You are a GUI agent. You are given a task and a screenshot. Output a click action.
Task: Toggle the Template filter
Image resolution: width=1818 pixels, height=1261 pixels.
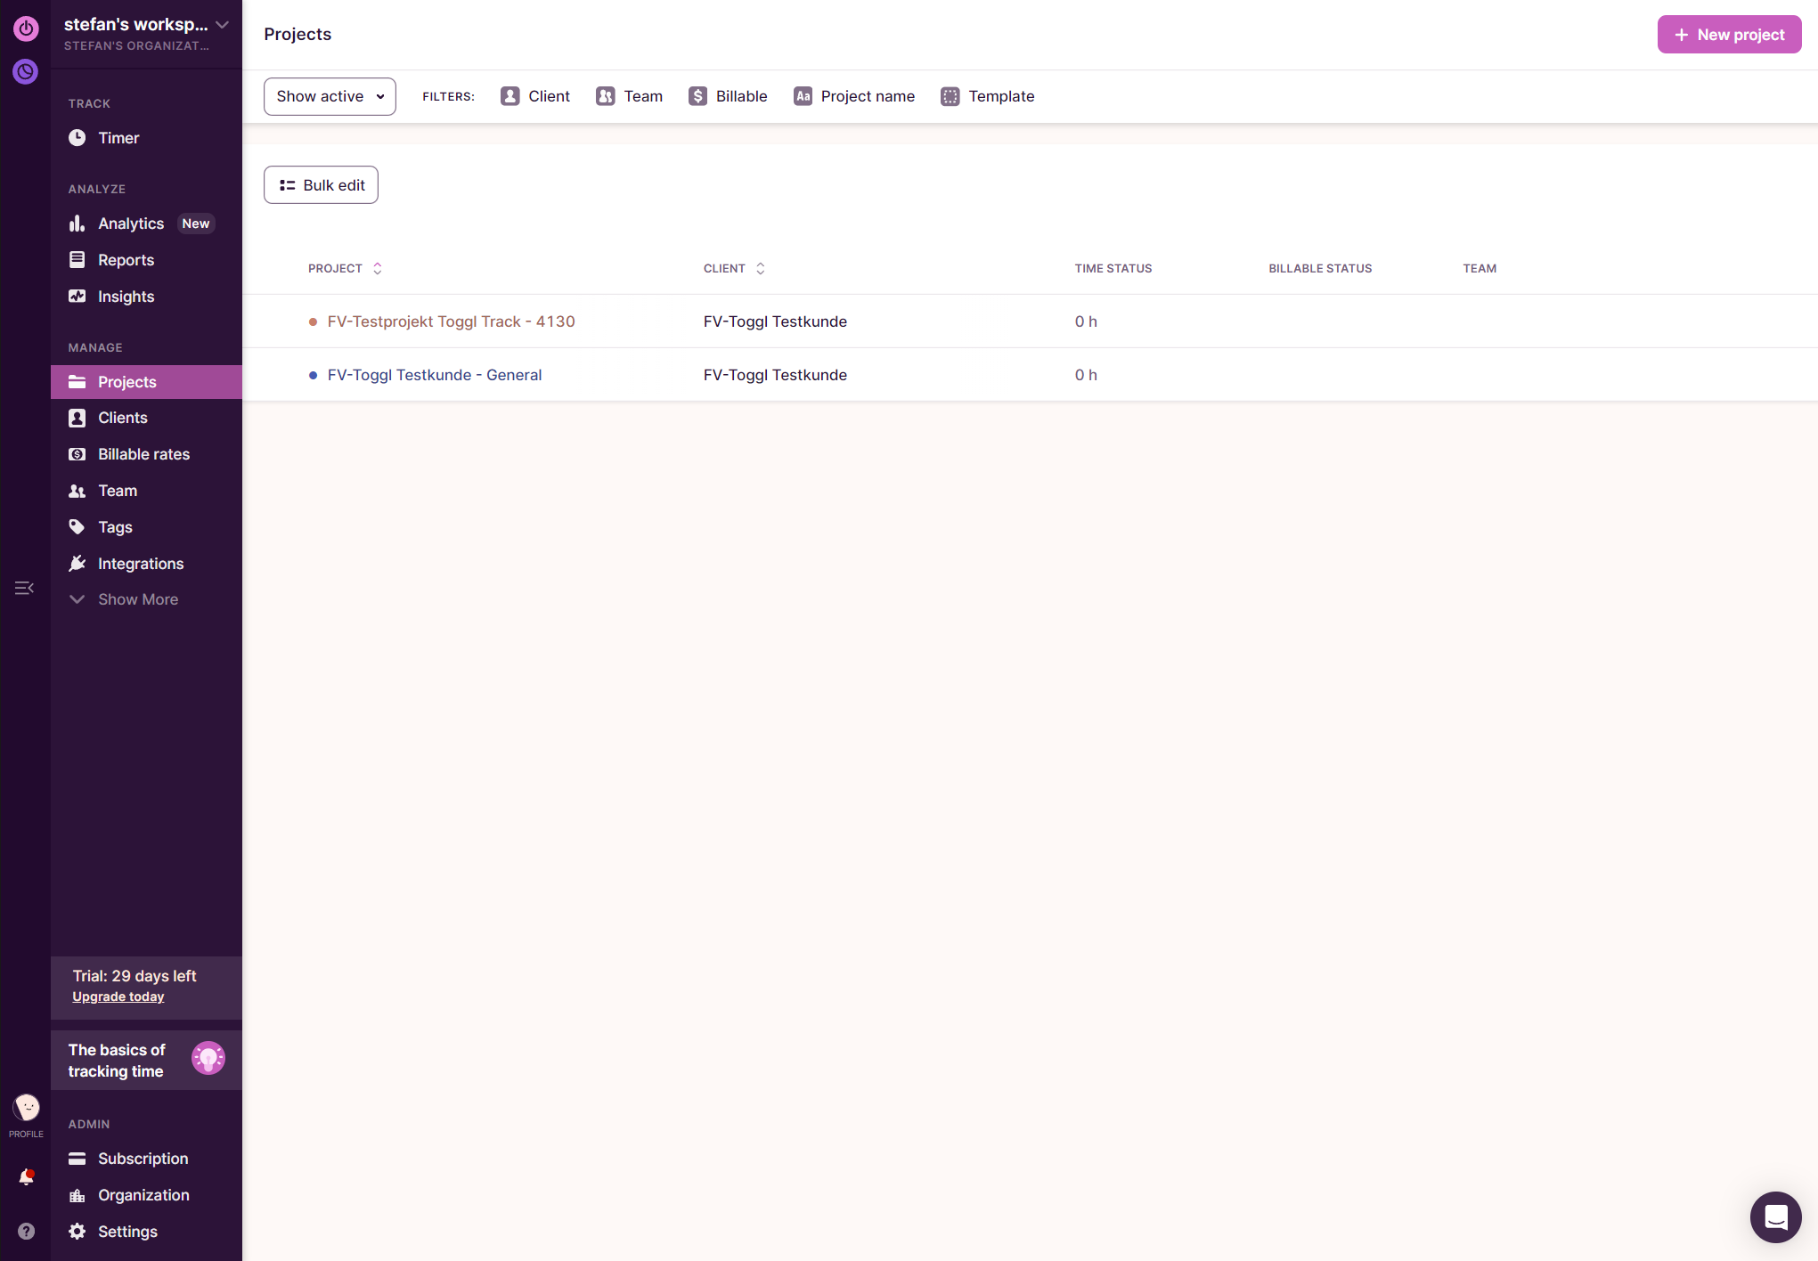point(987,96)
